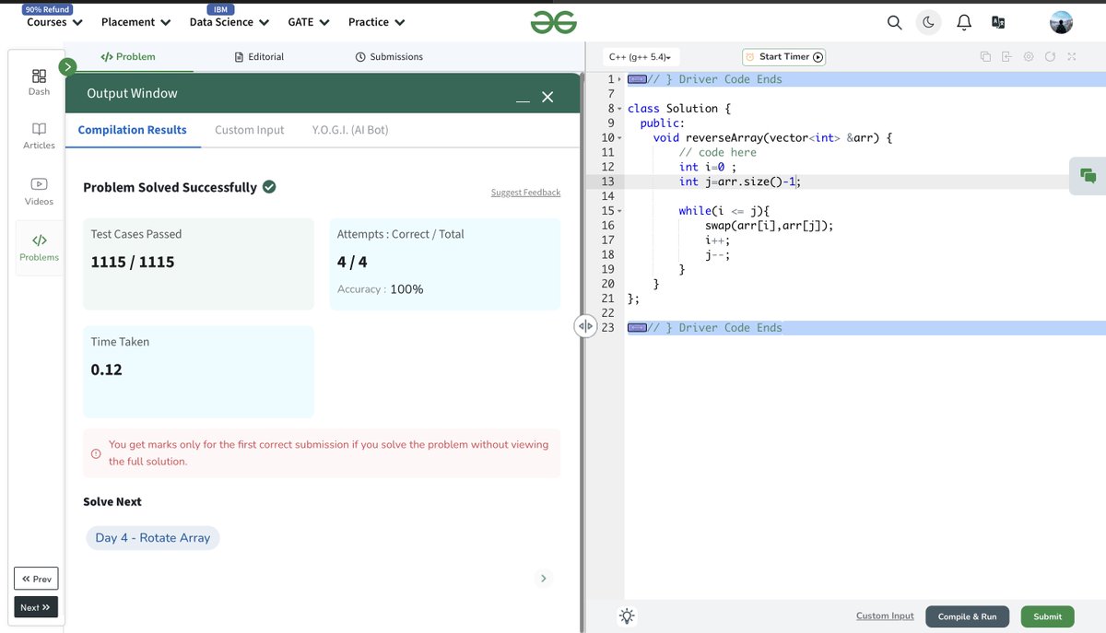This screenshot has height=633, width=1106.
Task: Place cursor on swap(arr[i],arr[j]) line
Action: point(769,226)
